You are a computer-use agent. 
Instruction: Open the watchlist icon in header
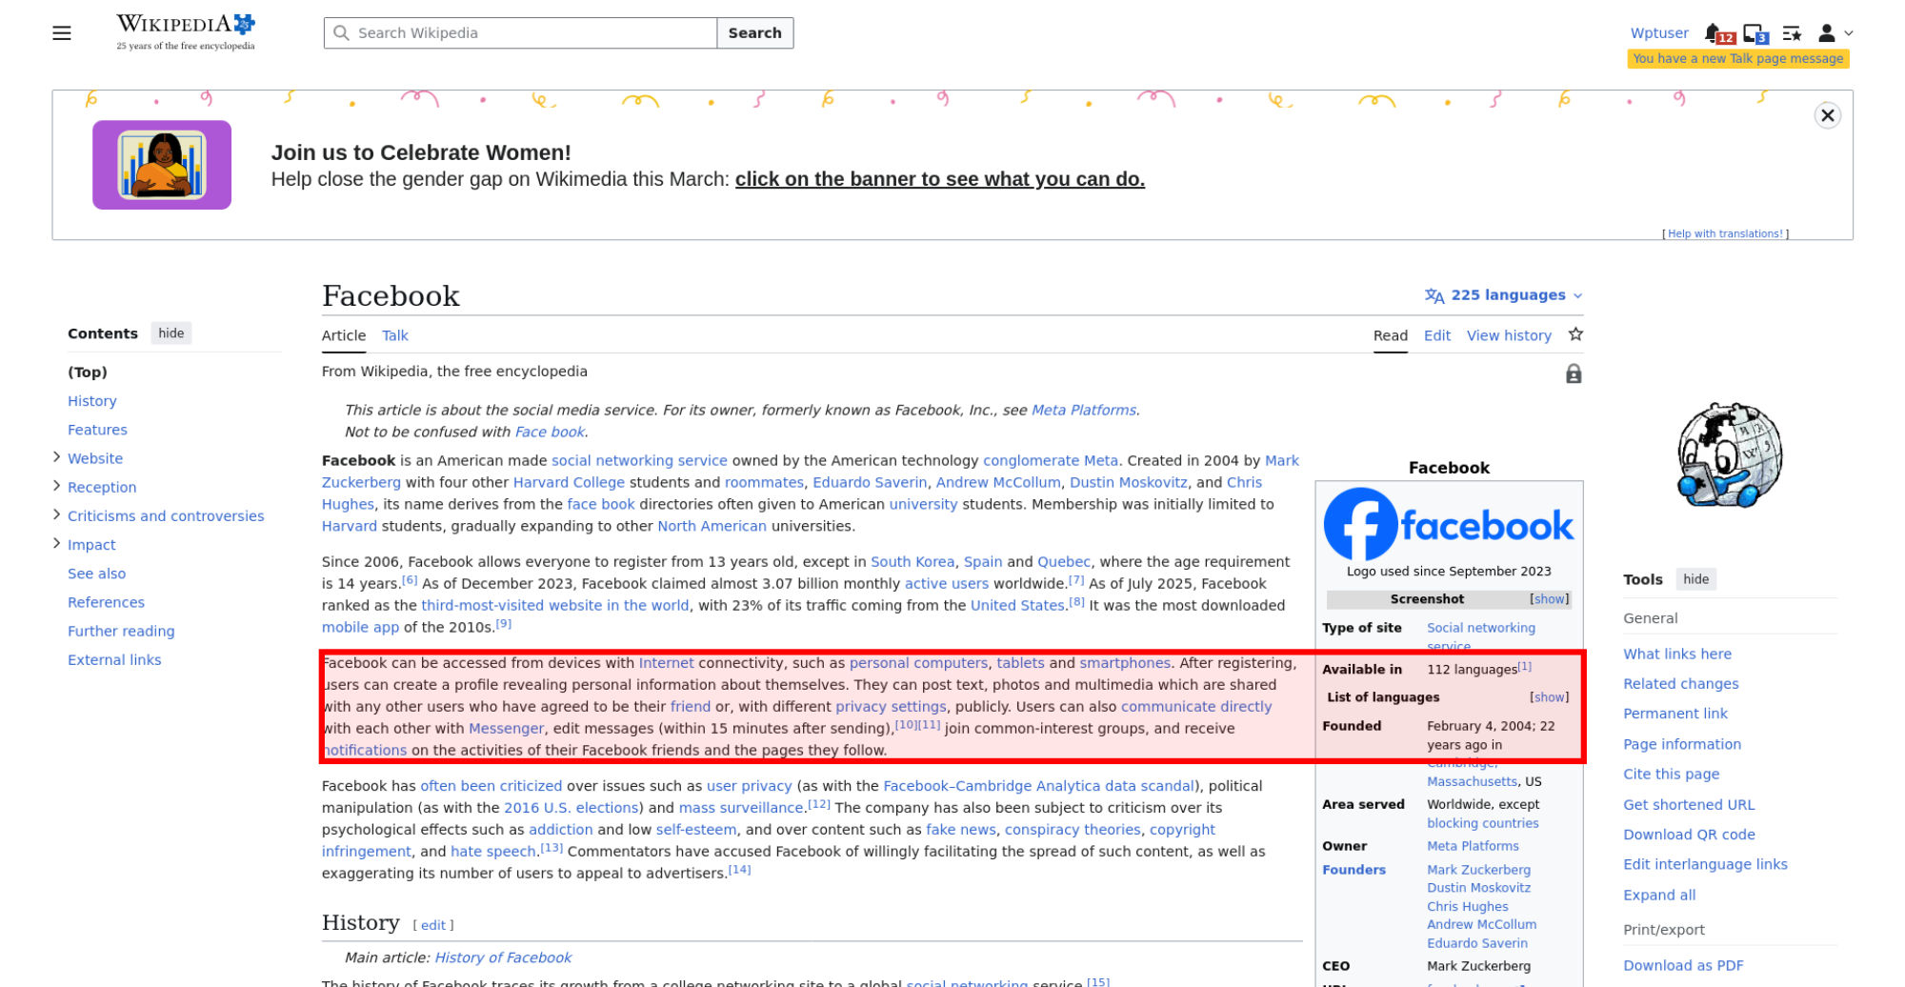tap(1792, 34)
